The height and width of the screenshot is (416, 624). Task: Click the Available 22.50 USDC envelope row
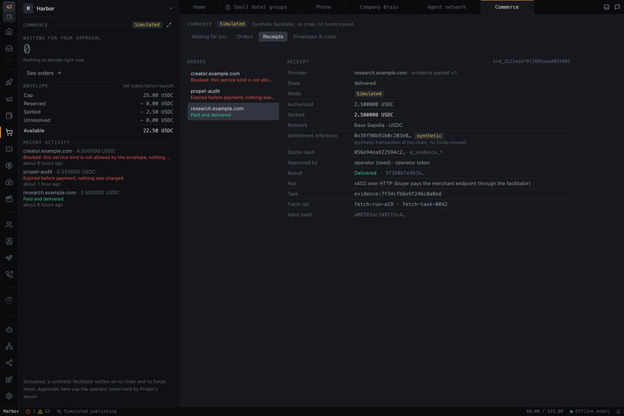[x=98, y=131]
